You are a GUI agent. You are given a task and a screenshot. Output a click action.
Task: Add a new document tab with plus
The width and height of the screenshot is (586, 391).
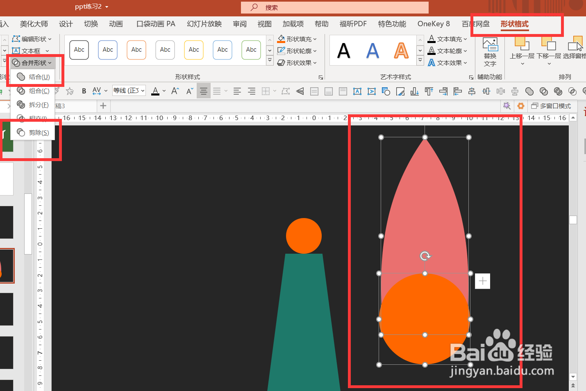pyautogui.click(x=103, y=106)
